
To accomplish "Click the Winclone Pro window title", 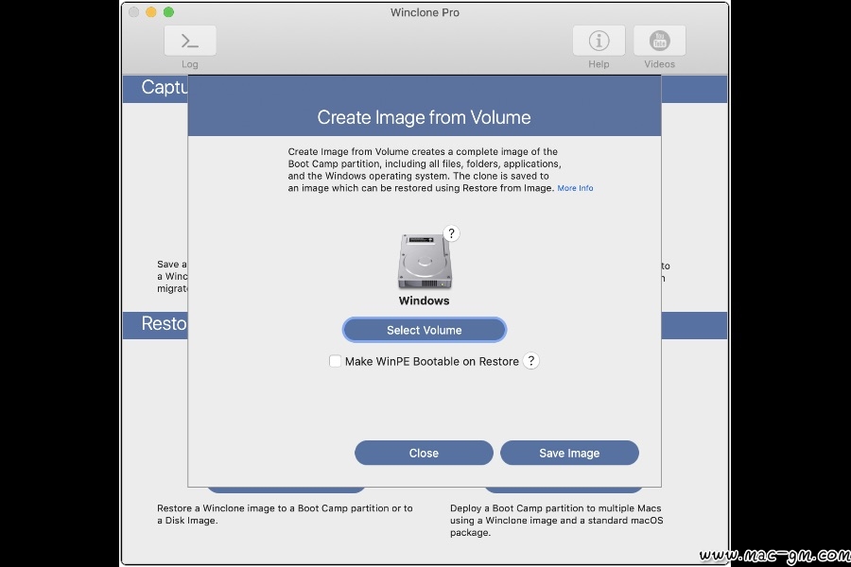I will (425, 12).
